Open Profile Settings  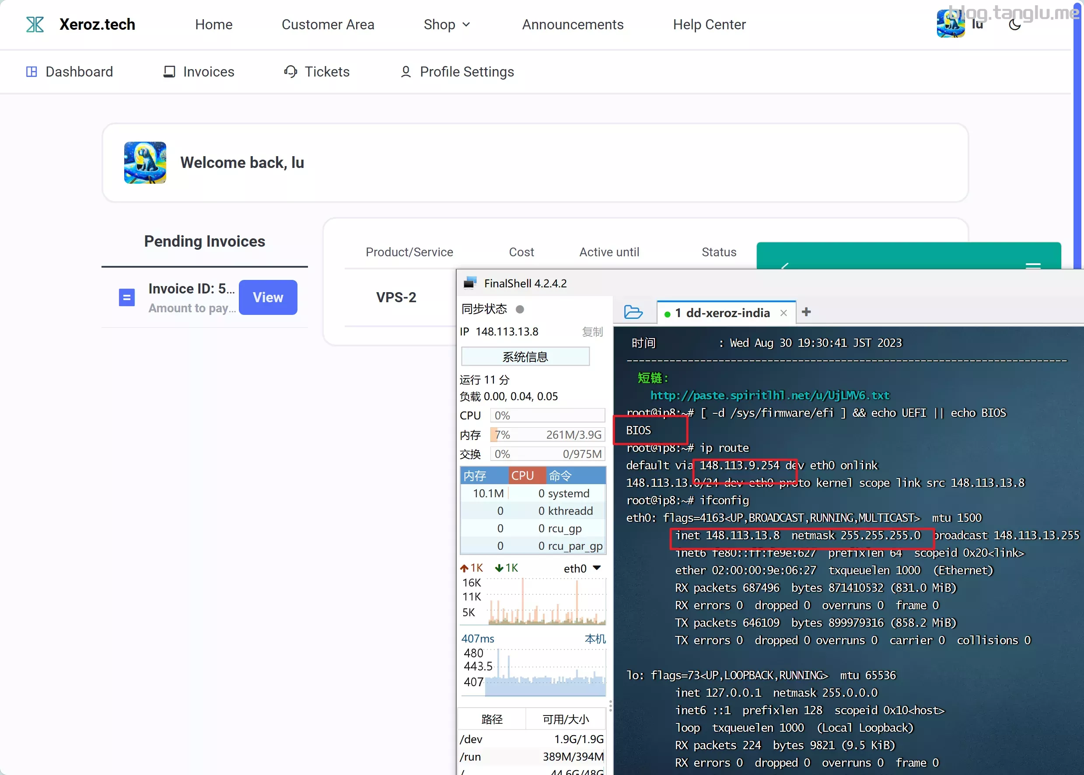[x=457, y=72]
